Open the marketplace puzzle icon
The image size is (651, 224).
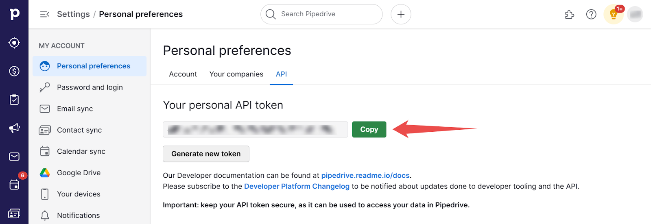570,15
